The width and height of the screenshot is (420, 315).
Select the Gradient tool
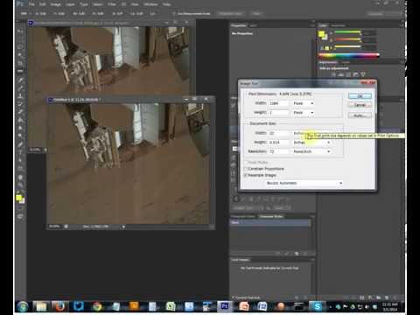pos(20,120)
